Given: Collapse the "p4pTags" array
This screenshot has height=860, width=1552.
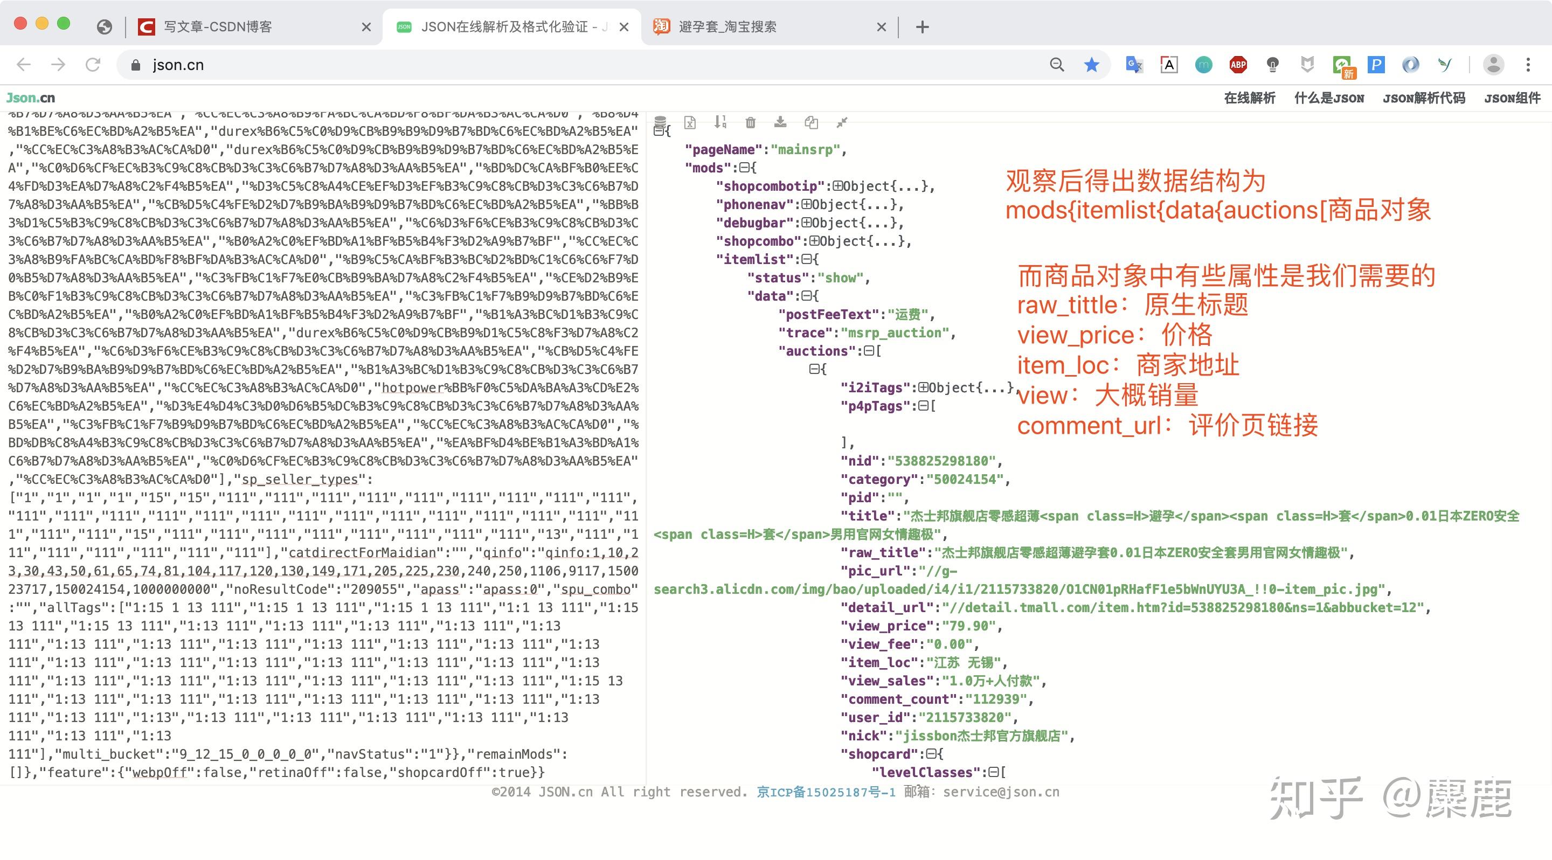Looking at the screenshot, I should point(923,406).
